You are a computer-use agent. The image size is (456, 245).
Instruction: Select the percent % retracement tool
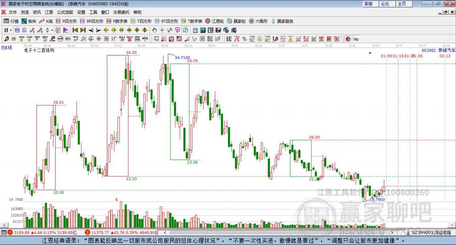244,39
